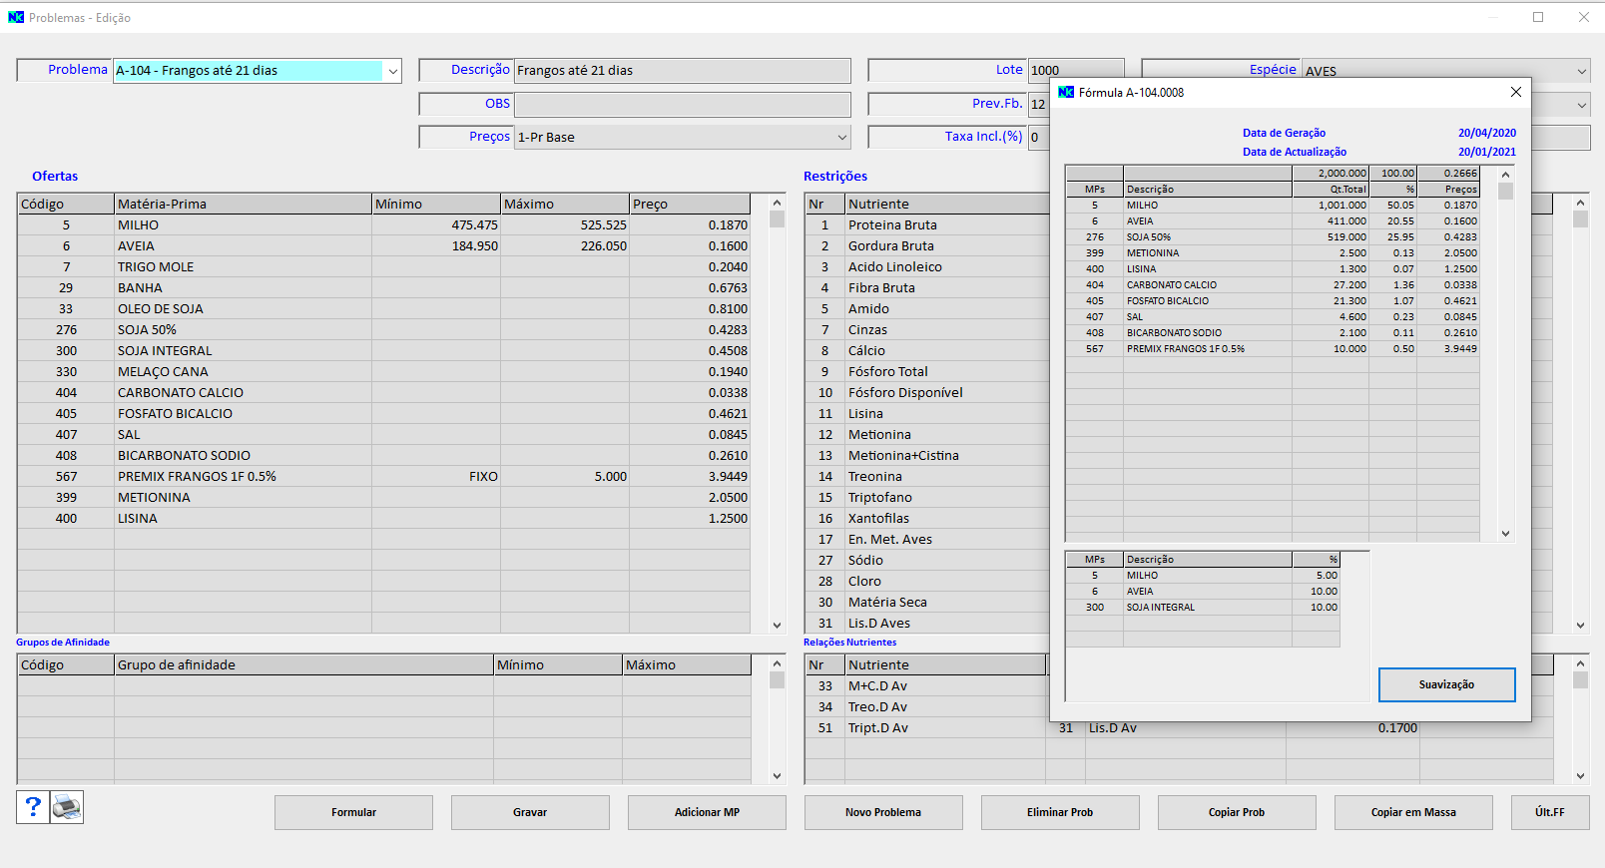Image resolution: width=1605 pixels, height=868 pixels.
Task: Click the Lote field with 1000
Action: [x=1076, y=71]
